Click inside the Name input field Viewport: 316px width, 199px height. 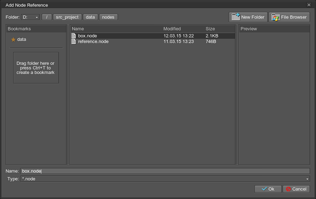pos(165,171)
